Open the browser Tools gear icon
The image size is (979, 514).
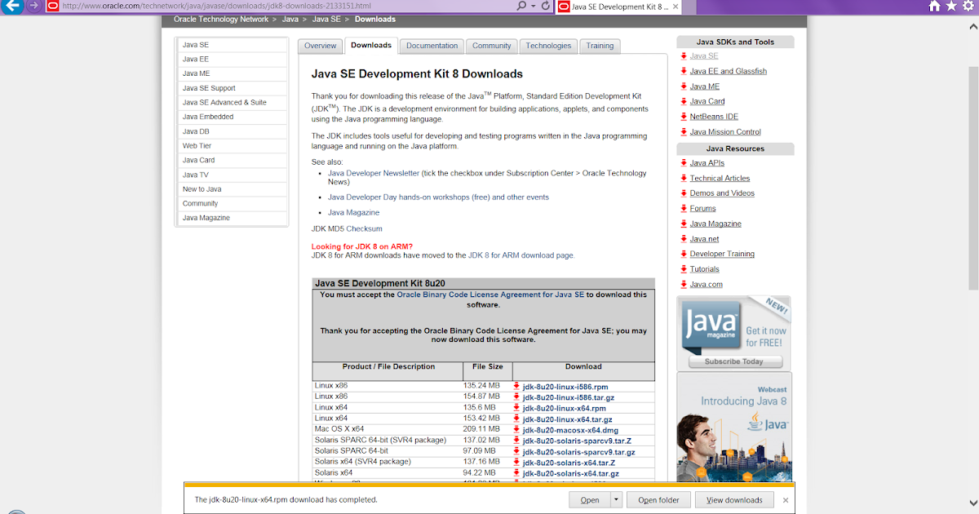tap(968, 6)
